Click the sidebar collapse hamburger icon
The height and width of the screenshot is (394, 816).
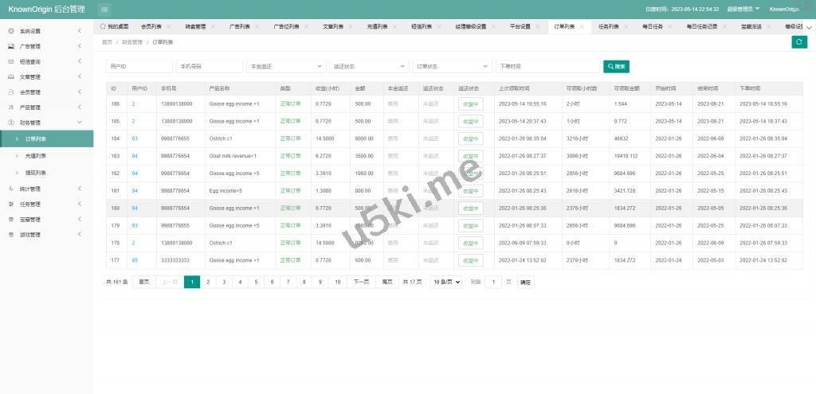coord(105,9)
